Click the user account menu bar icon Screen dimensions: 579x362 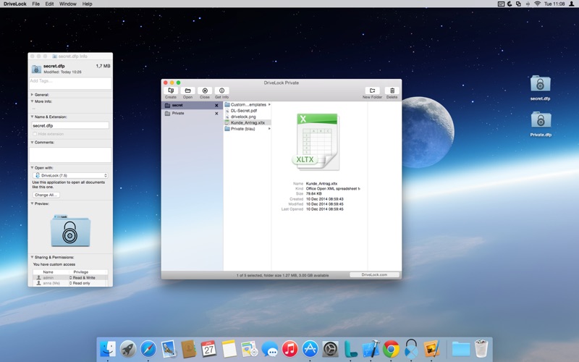click(572, 4)
